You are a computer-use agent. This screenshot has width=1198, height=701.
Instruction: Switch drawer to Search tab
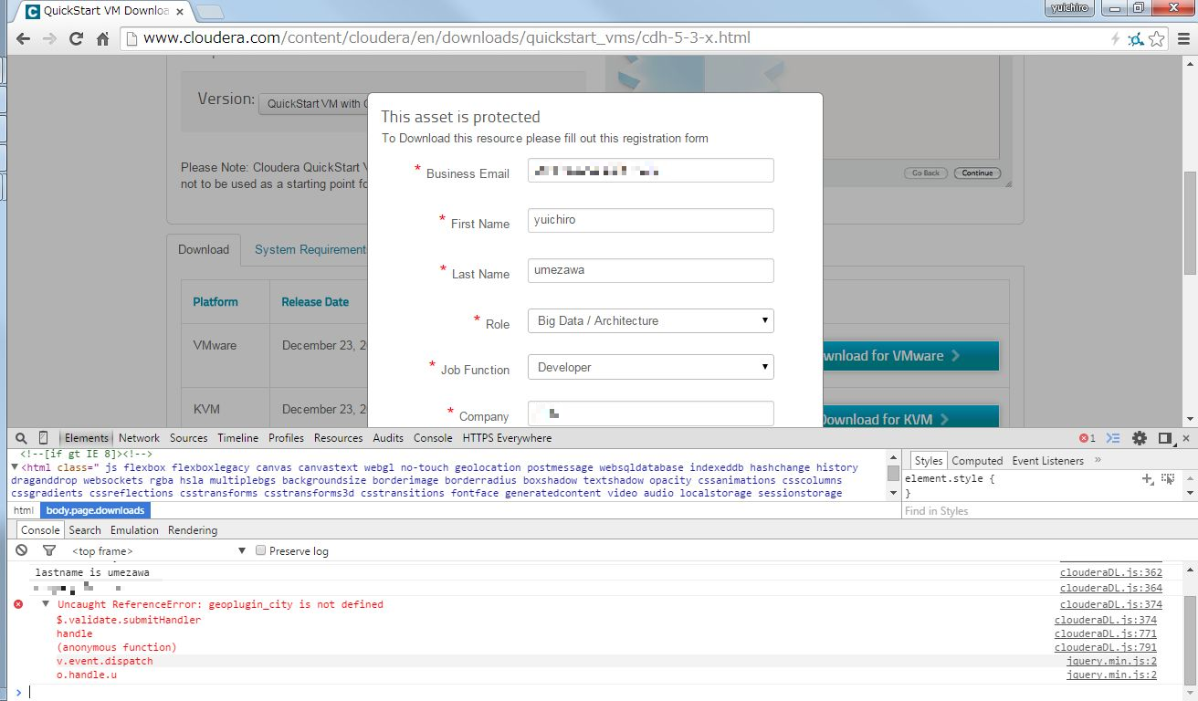pos(85,530)
